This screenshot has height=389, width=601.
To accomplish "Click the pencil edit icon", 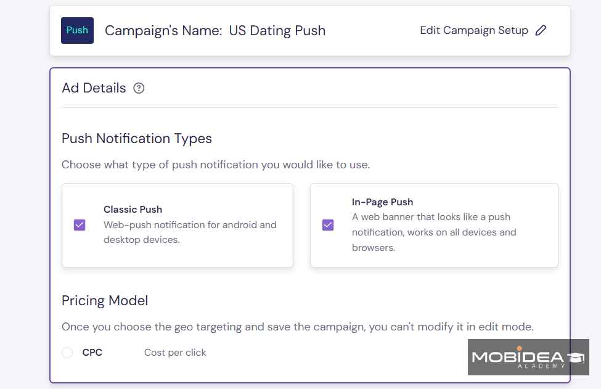I will click(x=541, y=30).
